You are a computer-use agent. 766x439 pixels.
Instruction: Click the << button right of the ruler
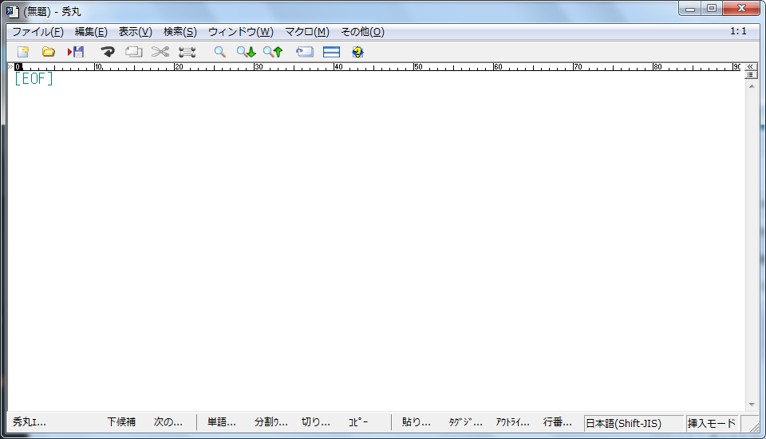coord(750,66)
